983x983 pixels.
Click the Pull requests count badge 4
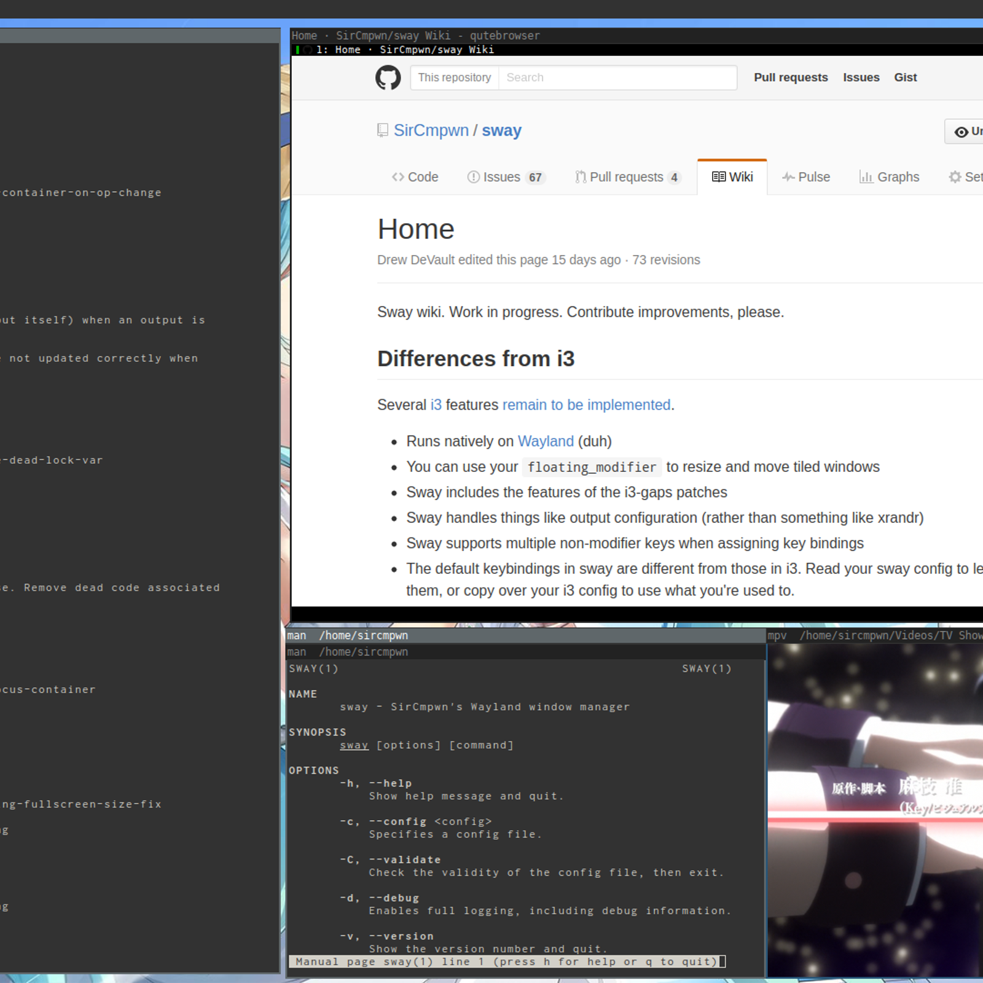pos(674,178)
